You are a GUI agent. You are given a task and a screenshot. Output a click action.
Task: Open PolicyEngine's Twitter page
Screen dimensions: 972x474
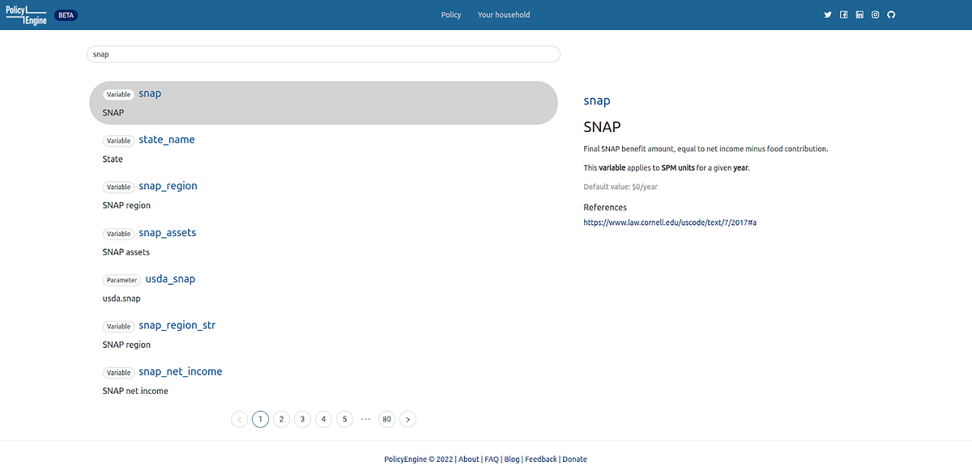(x=827, y=14)
